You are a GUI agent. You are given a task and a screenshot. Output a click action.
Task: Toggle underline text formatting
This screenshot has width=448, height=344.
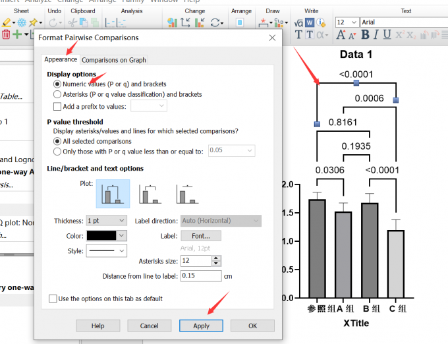[x=387, y=34]
